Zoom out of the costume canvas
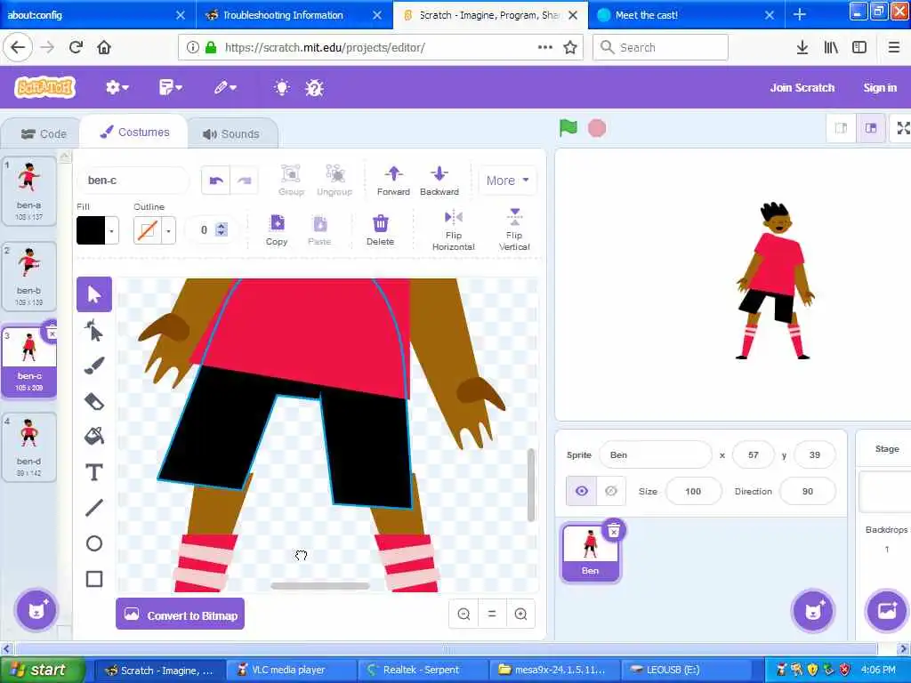Screen dimensions: 911x683 click(x=464, y=614)
